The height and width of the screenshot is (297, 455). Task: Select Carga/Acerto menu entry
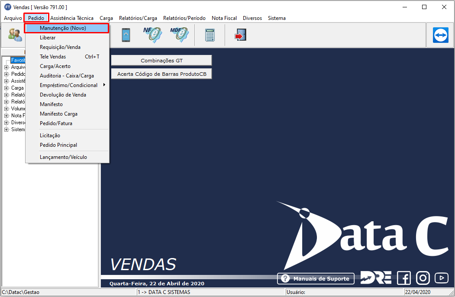(x=67, y=66)
